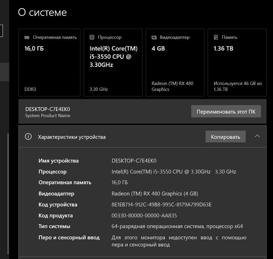Screen dimensions: 273x259
Task: Click the Оперативная память label in specs
Action: pyautogui.click(x=65, y=182)
